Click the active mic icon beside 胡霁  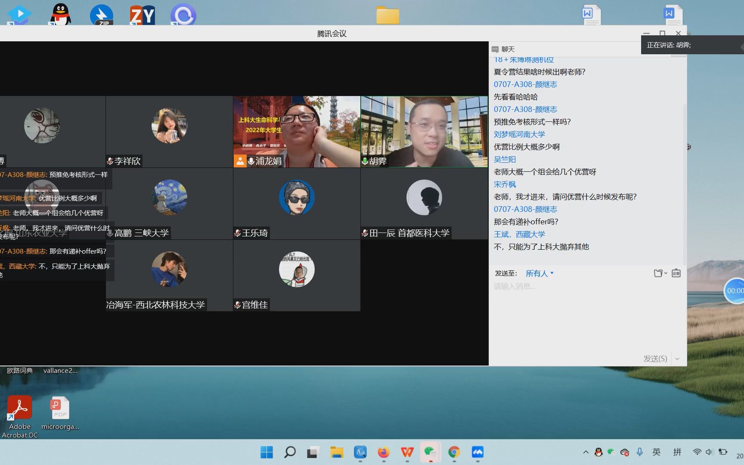tap(365, 161)
